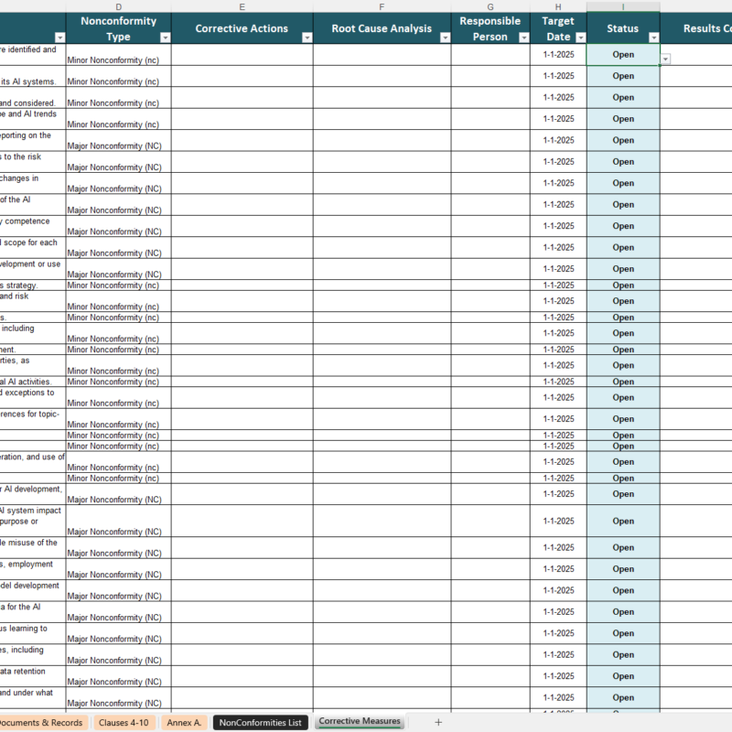Screen dimensions: 732x732
Task: Open the Status column filter icon
Action: click(655, 38)
